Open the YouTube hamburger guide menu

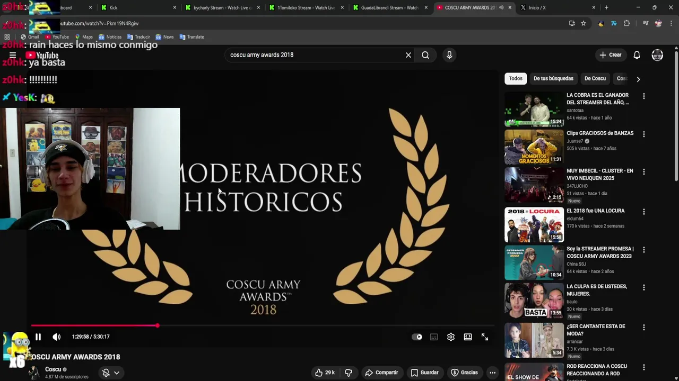[x=13, y=55]
